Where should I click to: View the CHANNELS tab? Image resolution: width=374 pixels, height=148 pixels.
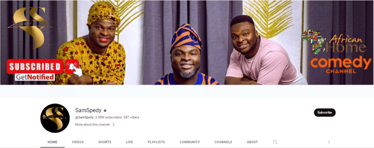point(223,142)
